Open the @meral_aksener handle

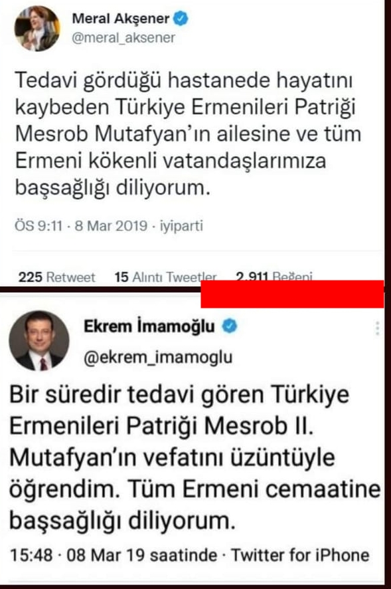(123, 38)
